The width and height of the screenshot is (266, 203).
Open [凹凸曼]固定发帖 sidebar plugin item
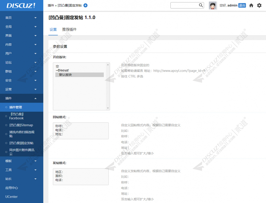[22, 143]
